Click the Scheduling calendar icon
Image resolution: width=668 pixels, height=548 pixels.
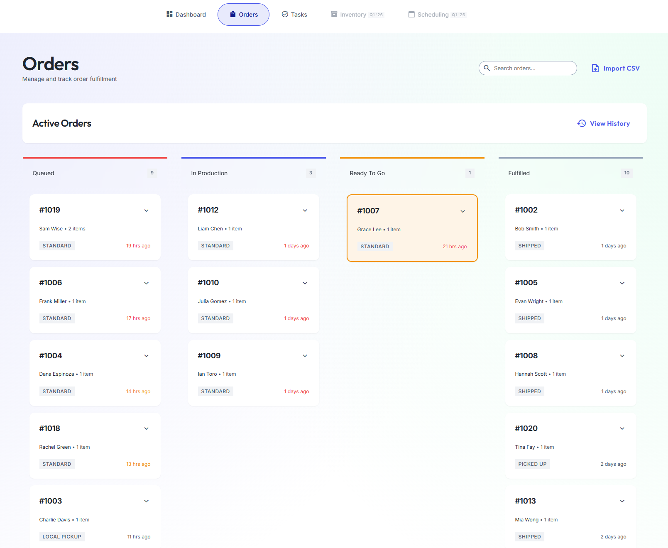point(411,14)
